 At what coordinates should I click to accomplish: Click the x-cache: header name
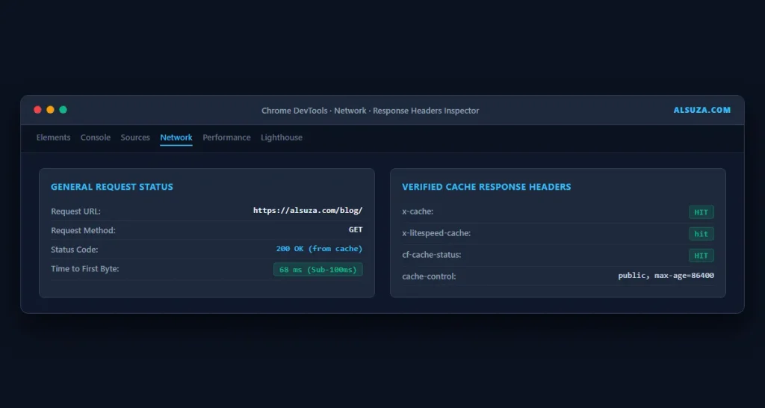tap(418, 211)
